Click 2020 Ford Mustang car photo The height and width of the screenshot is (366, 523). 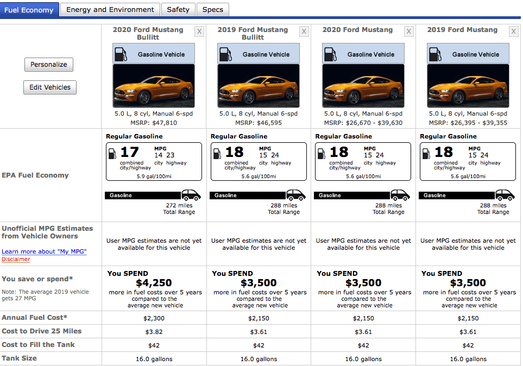(x=363, y=86)
